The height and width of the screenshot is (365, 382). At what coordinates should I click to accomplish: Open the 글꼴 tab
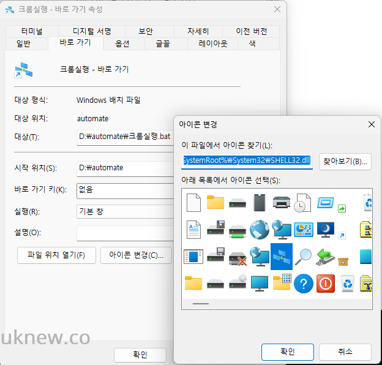coord(163,44)
